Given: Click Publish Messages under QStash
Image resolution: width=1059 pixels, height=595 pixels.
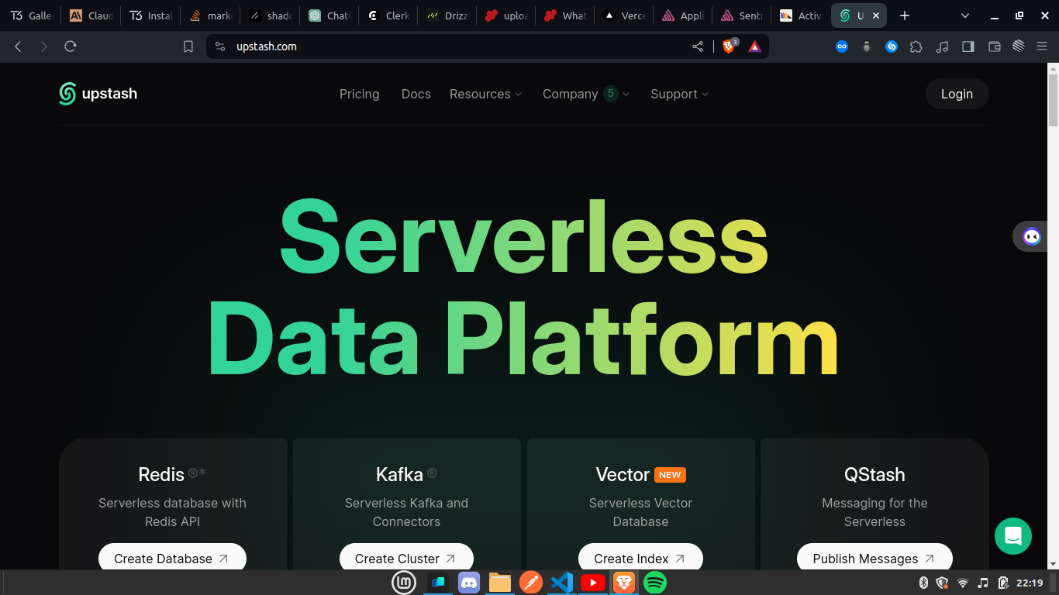Looking at the screenshot, I should pos(874,558).
